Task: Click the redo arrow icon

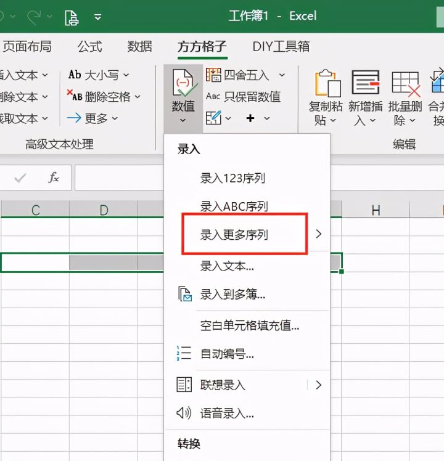Action: pyautogui.click(x=34, y=17)
